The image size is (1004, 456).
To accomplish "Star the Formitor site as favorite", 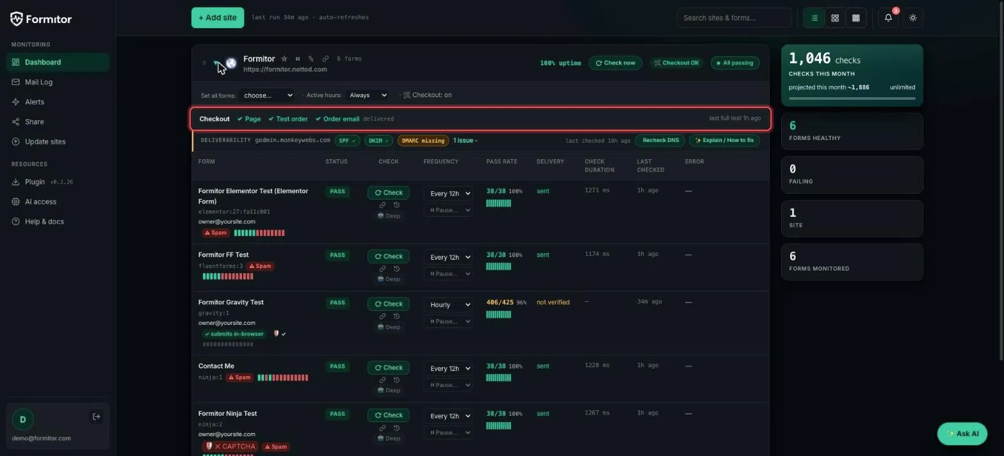I will pyautogui.click(x=284, y=59).
